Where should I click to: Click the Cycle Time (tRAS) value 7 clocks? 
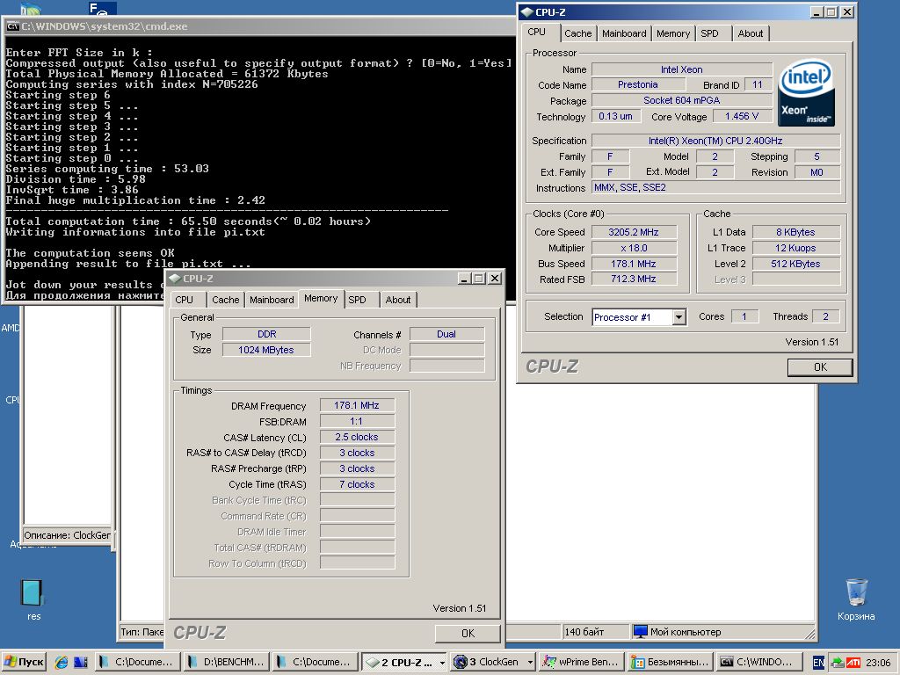coord(357,484)
